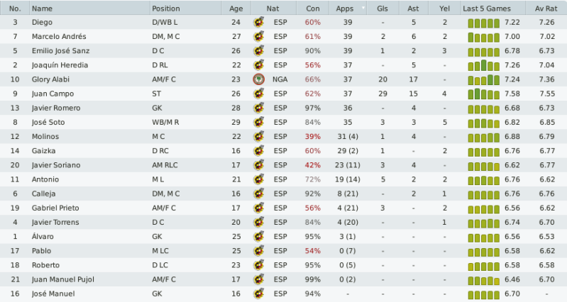Click the Name column header
The width and height of the screenshot is (567, 302).
pyautogui.click(x=43, y=9)
